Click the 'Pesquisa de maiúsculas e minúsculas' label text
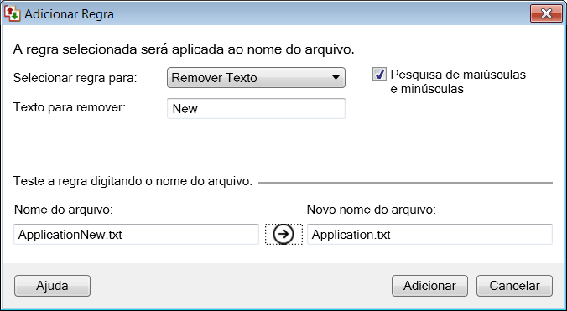 click(458, 81)
